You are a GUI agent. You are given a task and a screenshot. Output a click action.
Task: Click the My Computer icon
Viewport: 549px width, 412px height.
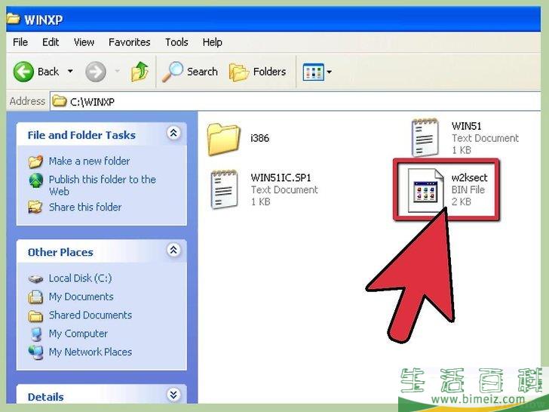(x=36, y=334)
